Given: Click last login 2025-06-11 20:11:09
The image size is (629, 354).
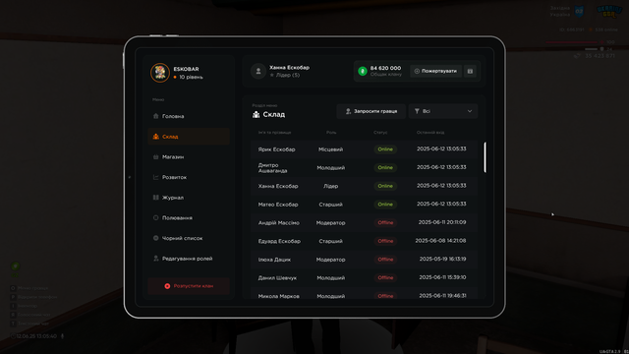Looking at the screenshot, I should pyautogui.click(x=442, y=222).
